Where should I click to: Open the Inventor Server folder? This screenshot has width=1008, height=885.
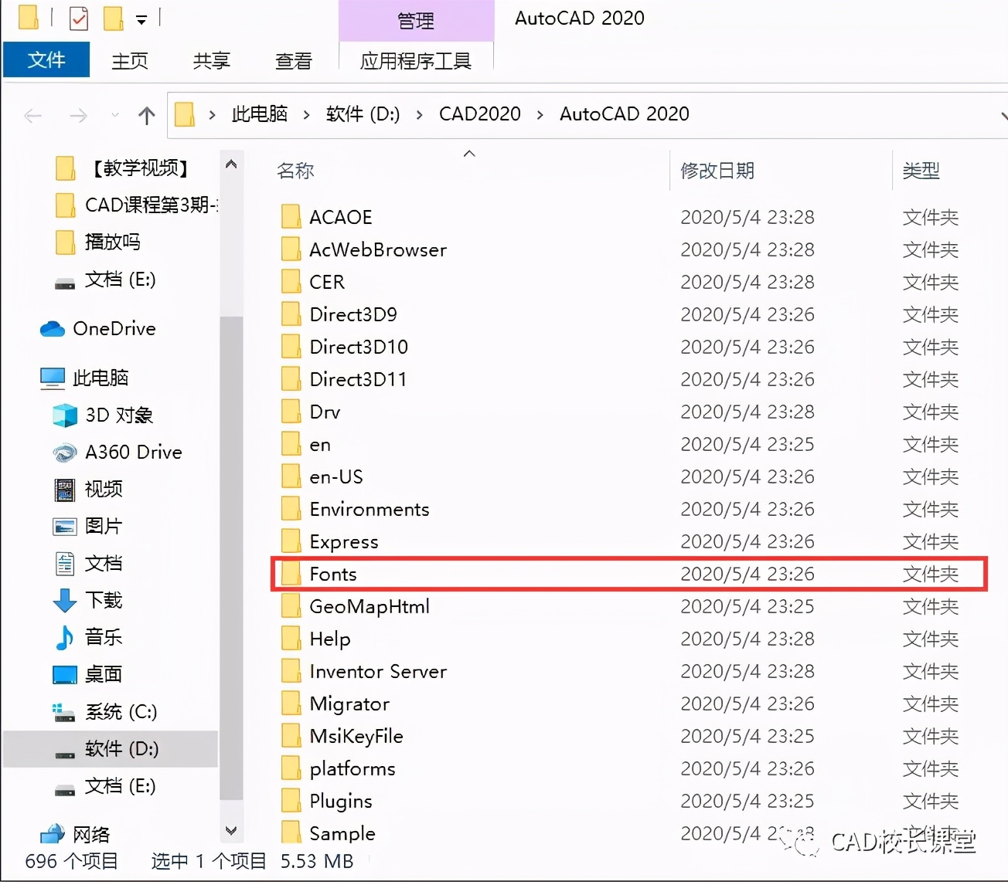click(x=377, y=671)
